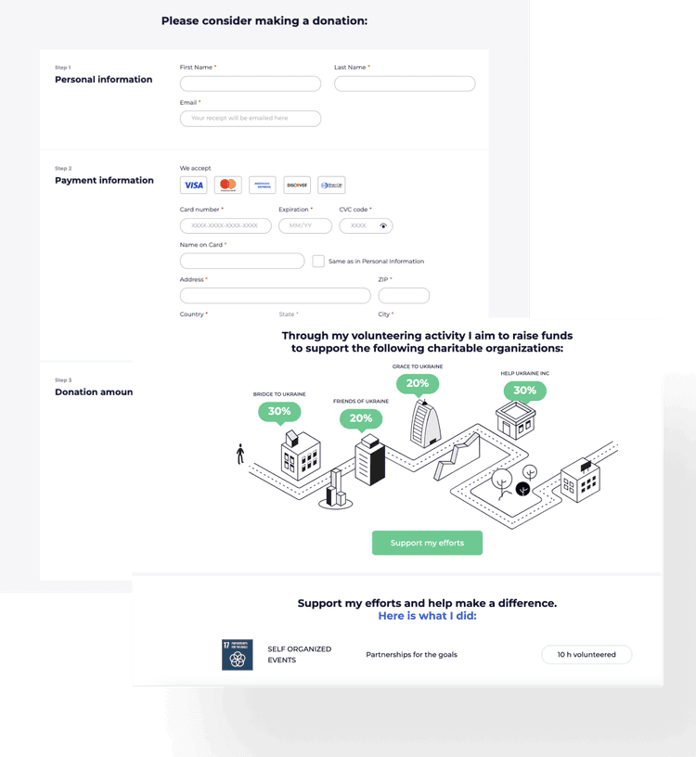696x757 pixels.
Task: Focus the Email receipt field
Action: tap(251, 119)
